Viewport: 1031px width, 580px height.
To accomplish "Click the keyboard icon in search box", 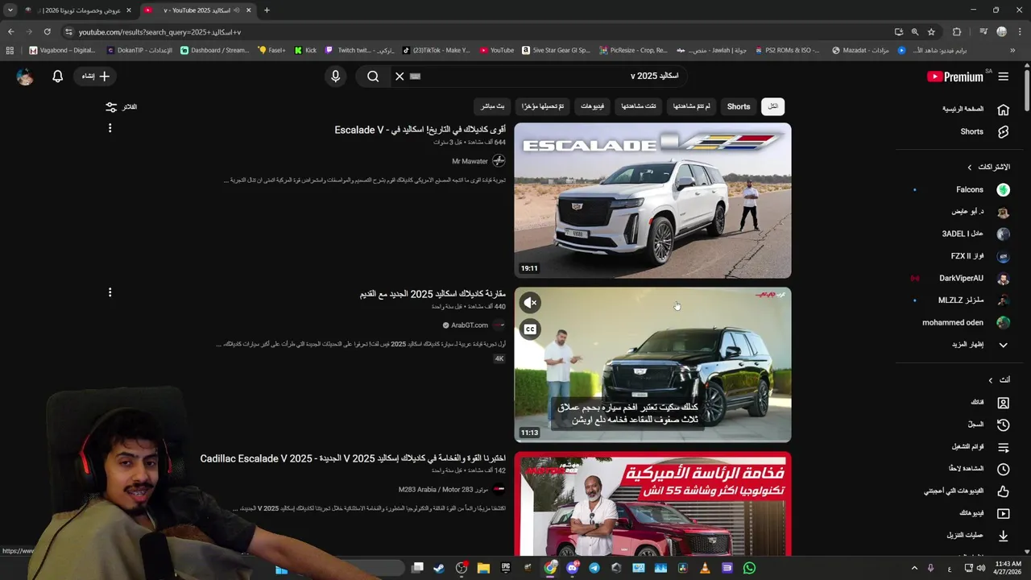I will (x=416, y=77).
